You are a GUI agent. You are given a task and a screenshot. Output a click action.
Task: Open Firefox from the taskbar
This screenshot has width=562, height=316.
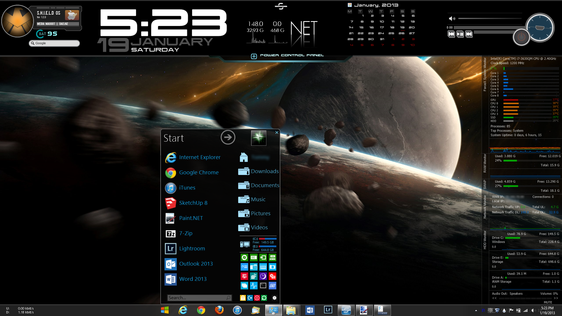(219, 310)
